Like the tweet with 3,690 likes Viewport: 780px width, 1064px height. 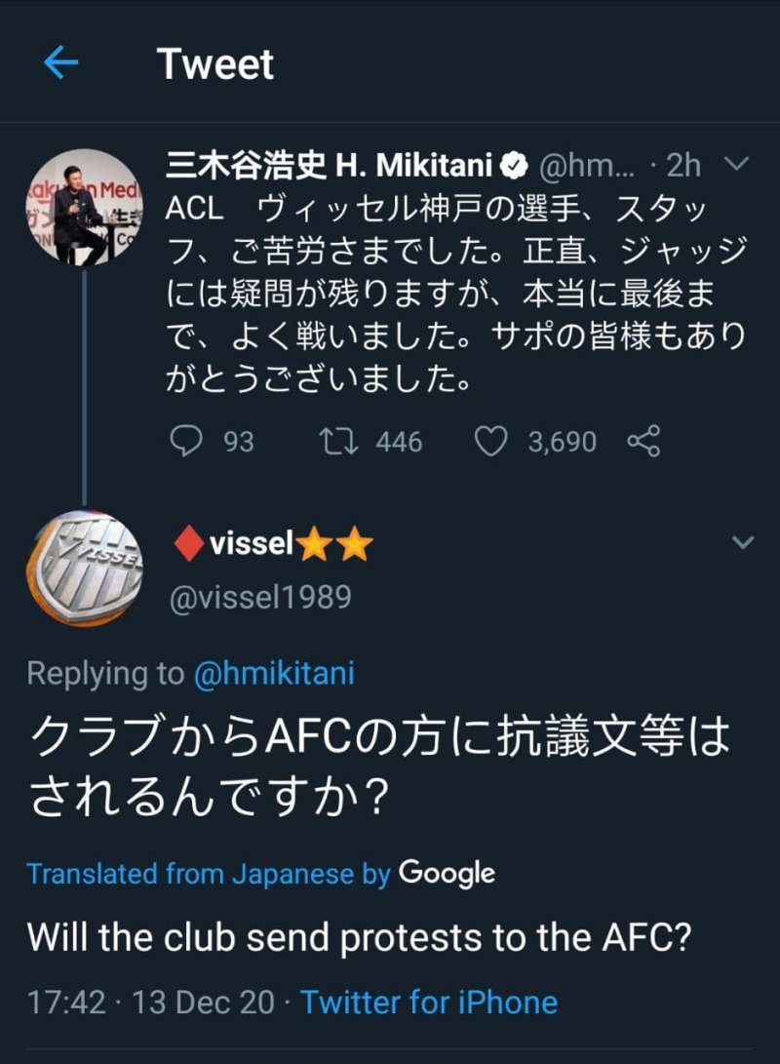pyautogui.click(x=491, y=442)
